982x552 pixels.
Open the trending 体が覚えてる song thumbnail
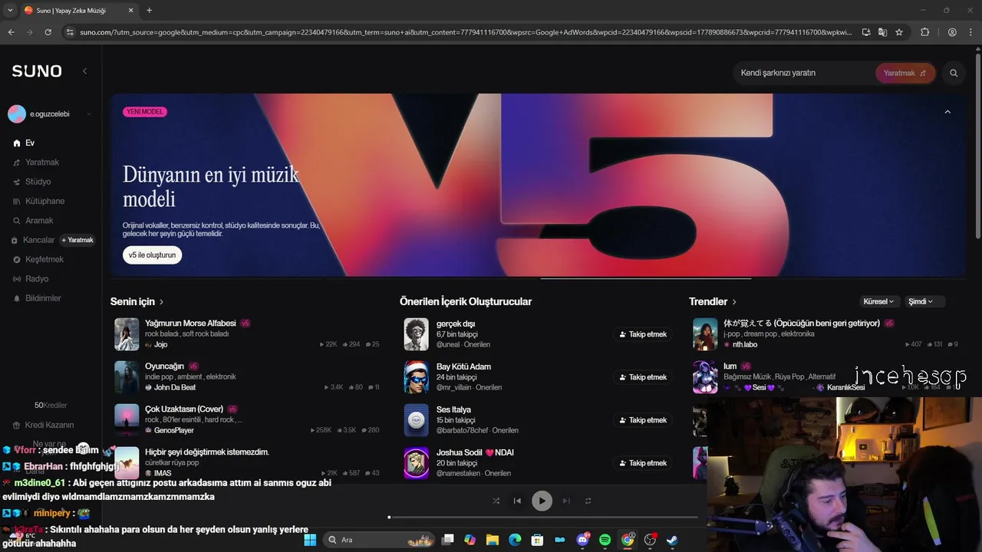coord(705,334)
